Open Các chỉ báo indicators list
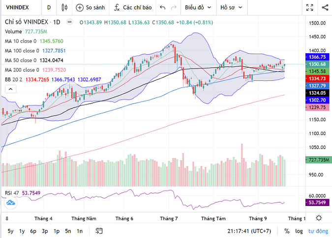This screenshot has width=332, height=238. 116,8
